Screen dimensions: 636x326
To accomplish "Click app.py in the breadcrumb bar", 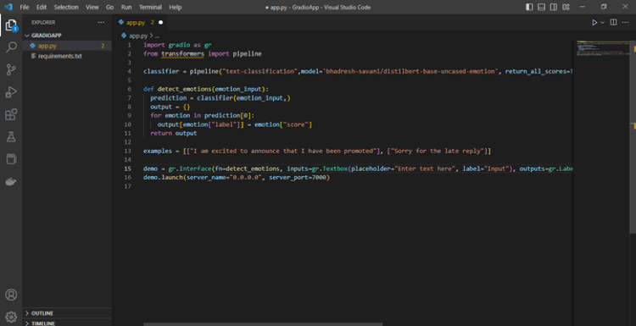I will click(x=138, y=36).
